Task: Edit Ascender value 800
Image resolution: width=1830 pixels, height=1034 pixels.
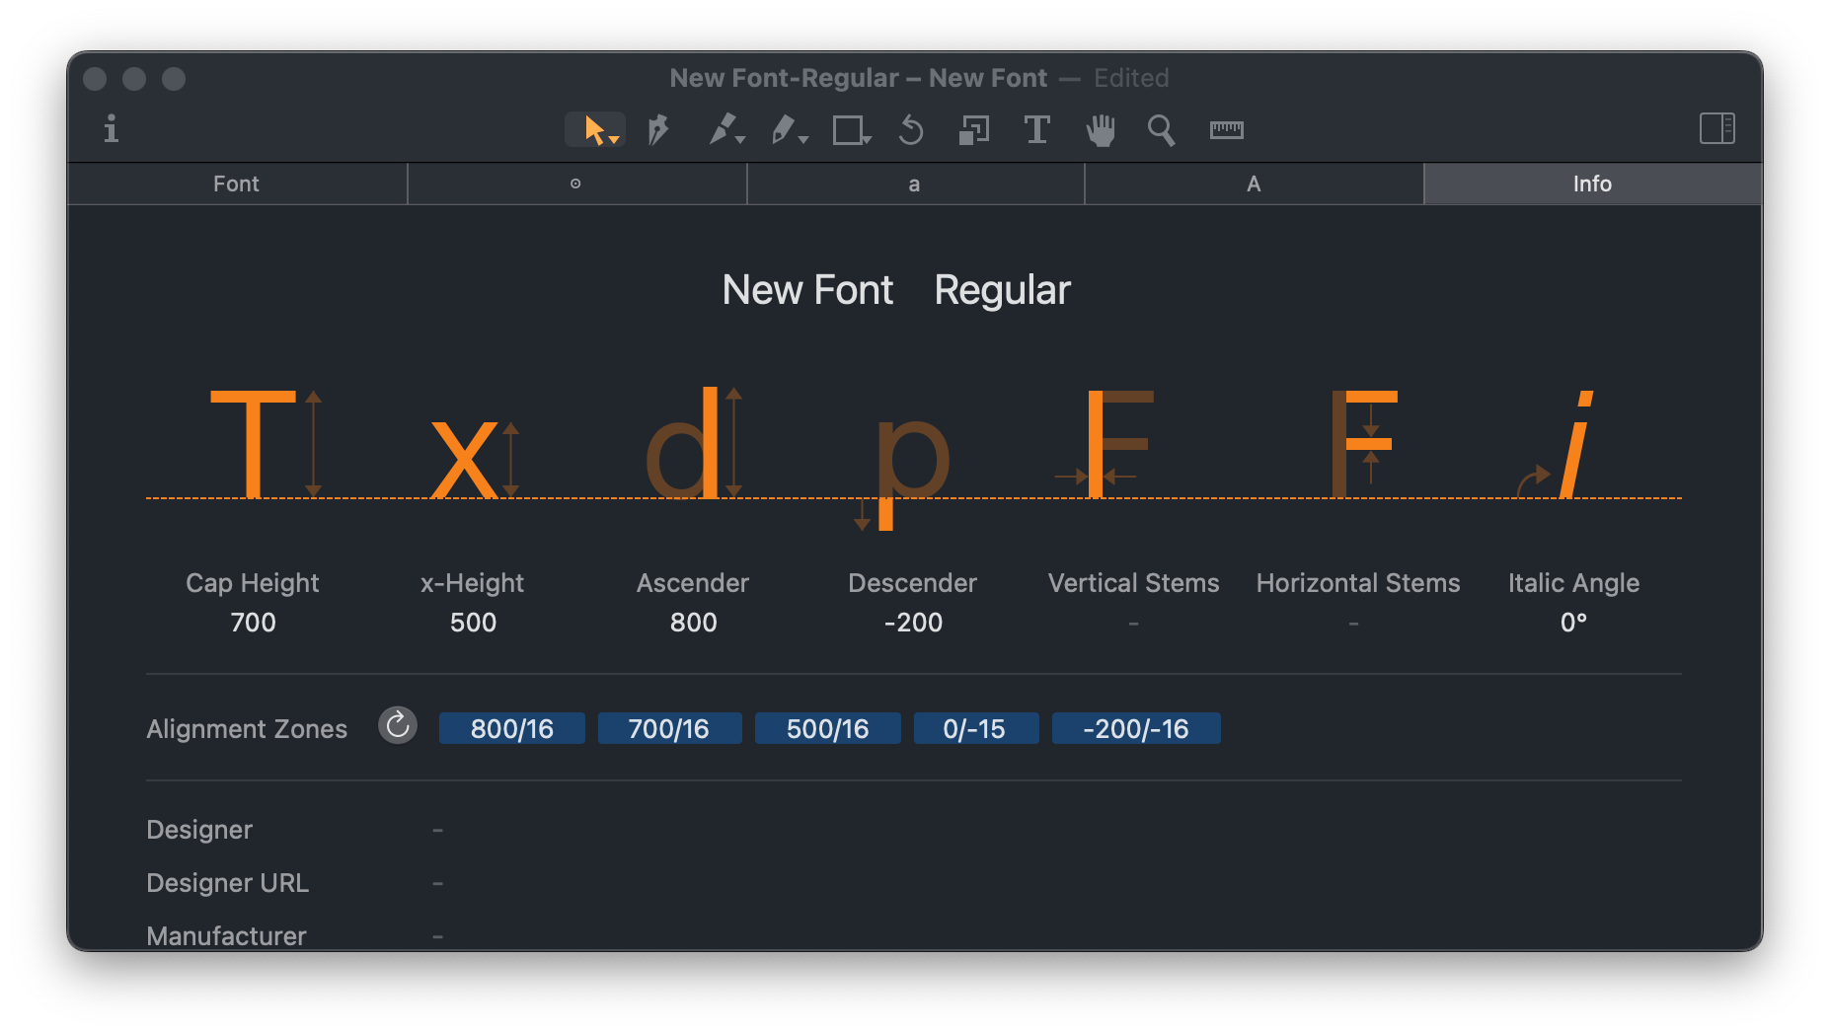Action: 693,623
